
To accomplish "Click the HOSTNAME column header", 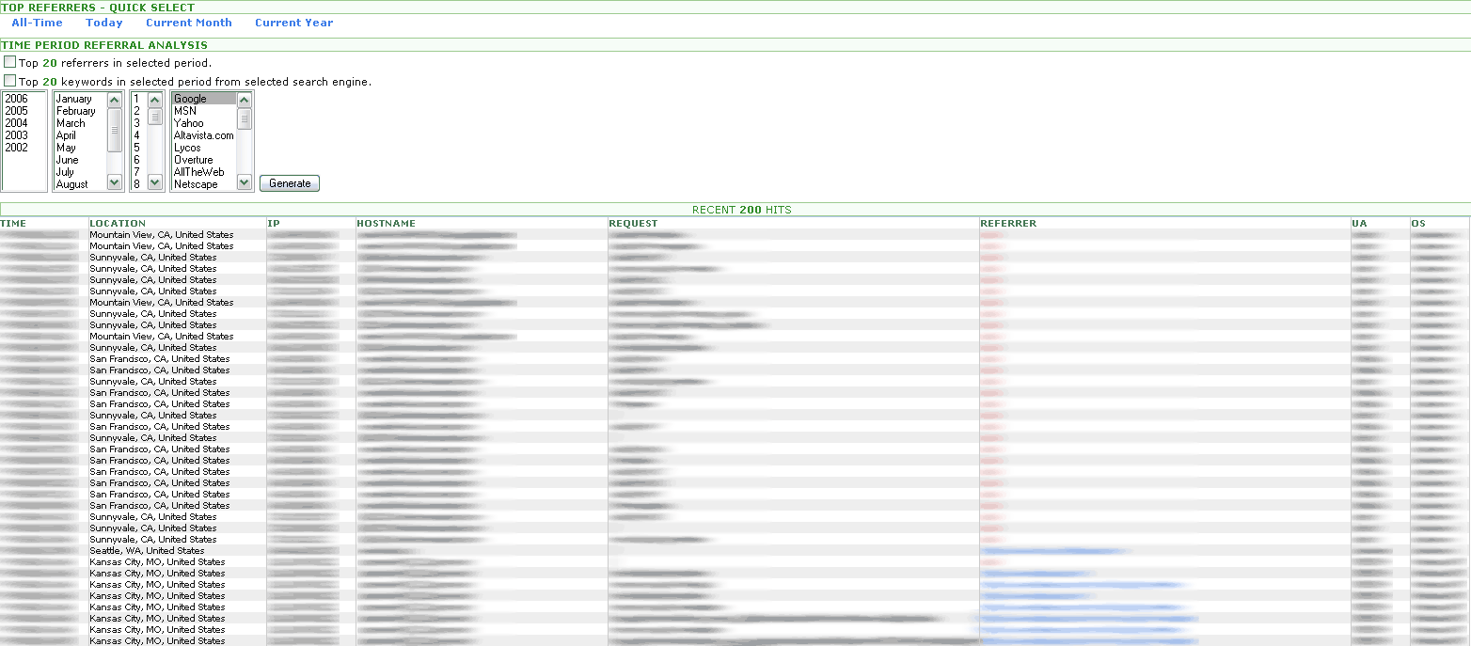I will pyautogui.click(x=386, y=224).
